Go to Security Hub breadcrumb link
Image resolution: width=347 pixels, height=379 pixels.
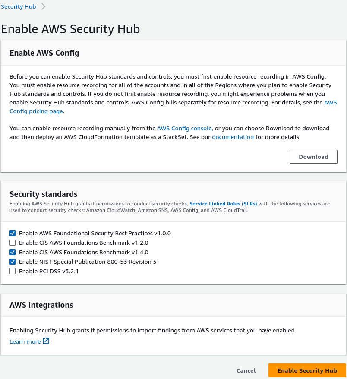pos(18,7)
